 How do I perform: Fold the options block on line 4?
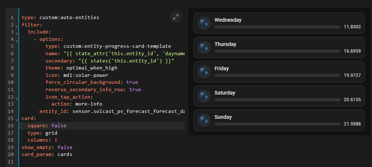click(17, 40)
